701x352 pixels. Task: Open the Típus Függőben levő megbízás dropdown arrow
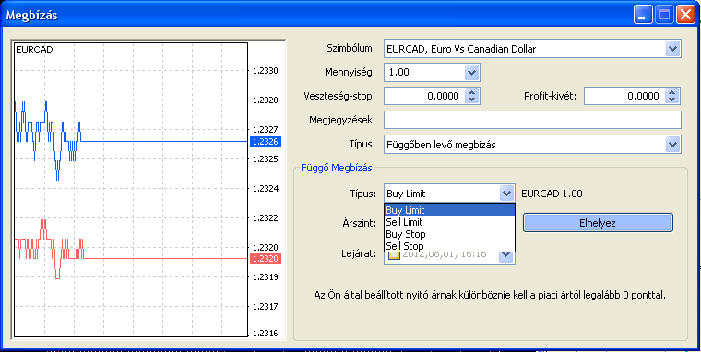pyautogui.click(x=672, y=145)
